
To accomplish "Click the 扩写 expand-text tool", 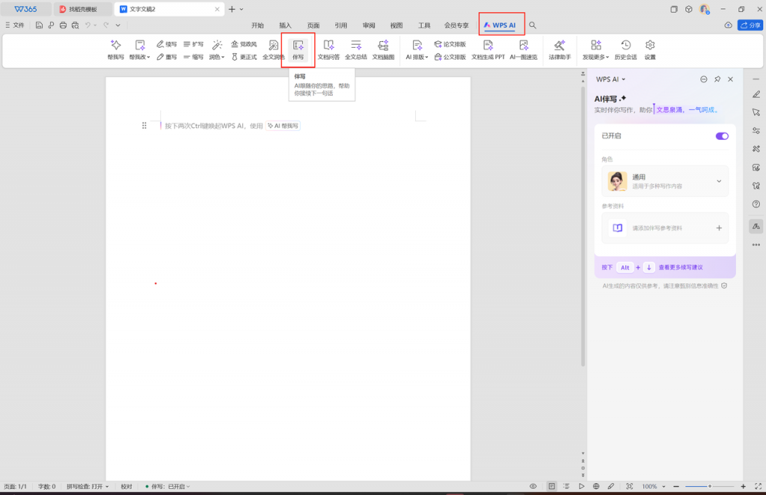I will (x=194, y=44).
